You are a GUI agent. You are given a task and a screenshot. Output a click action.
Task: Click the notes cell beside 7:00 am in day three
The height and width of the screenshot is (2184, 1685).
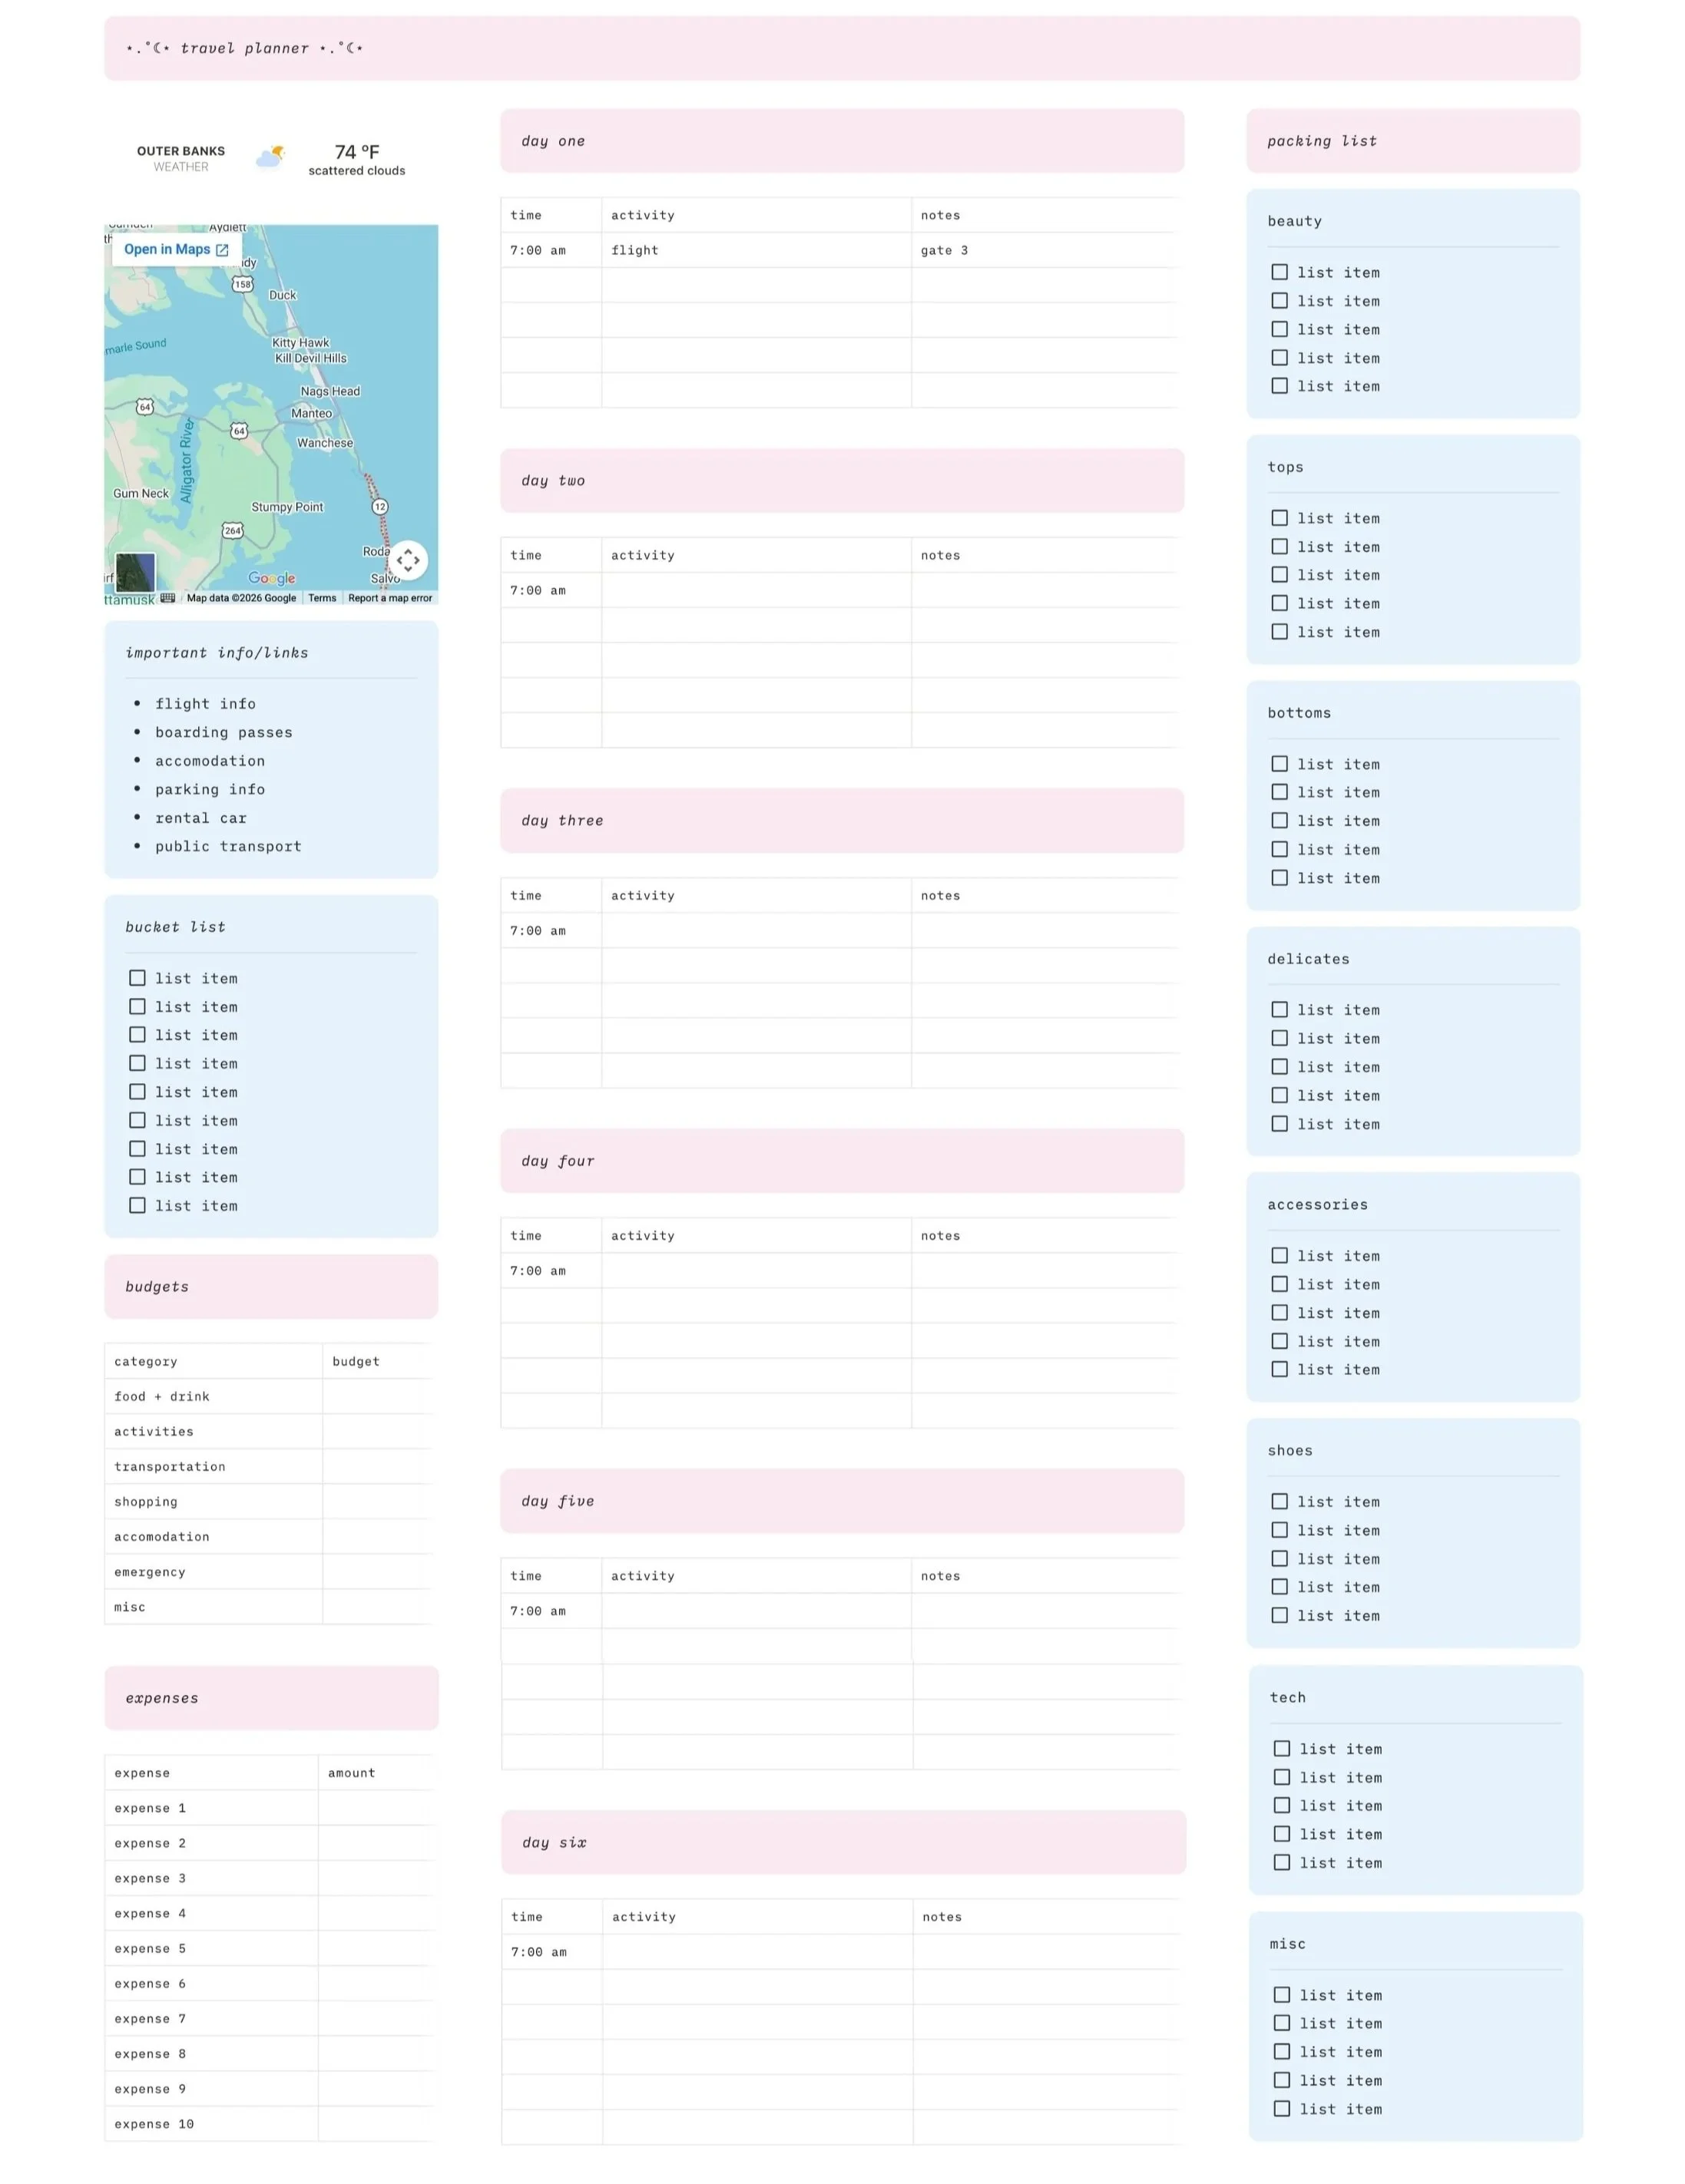pyautogui.click(x=1044, y=930)
